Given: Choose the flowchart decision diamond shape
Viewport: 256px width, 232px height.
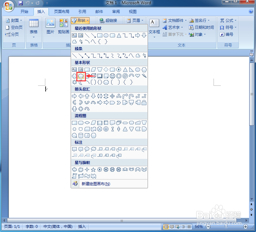Looking at the screenshot, I should tap(87, 123).
